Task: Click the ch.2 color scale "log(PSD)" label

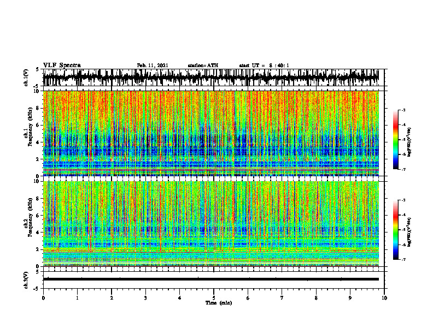Action: (409, 231)
